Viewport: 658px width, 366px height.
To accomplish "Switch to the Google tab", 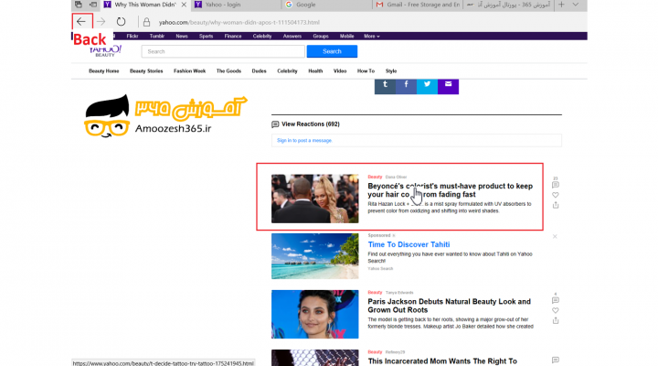I will 326,5.
